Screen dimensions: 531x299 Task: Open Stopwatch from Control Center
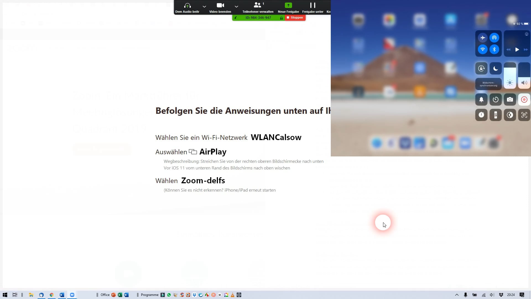pos(481,115)
